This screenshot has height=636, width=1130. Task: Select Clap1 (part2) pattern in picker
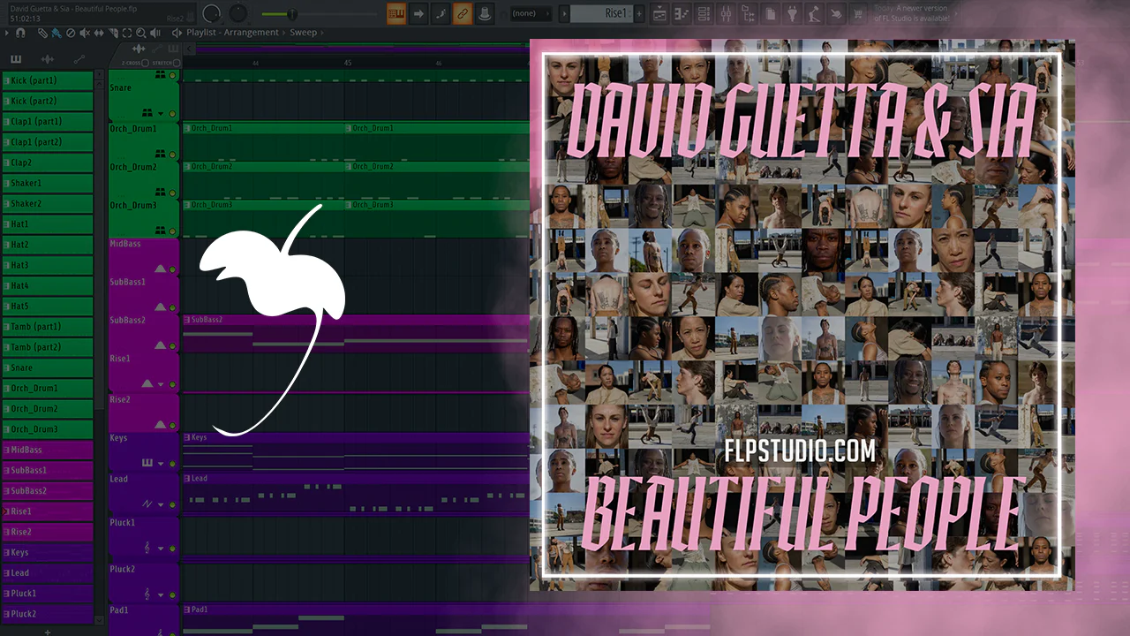[x=48, y=142]
